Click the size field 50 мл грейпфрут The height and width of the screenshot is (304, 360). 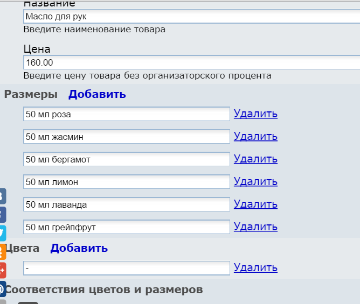click(127, 227)
